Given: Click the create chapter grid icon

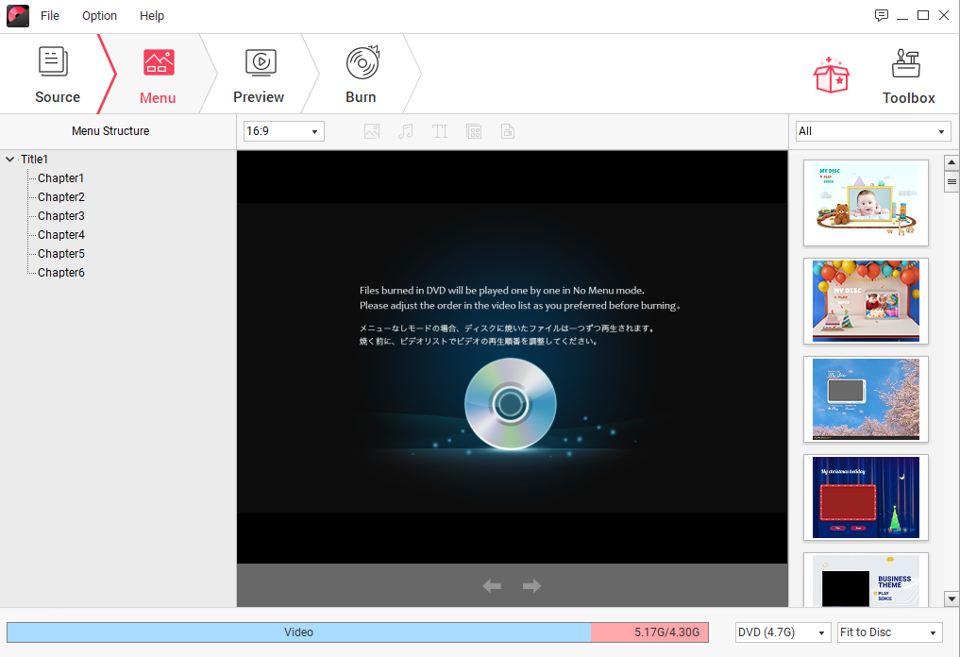Looking at the screenshot, I should [x=474, y=132].
